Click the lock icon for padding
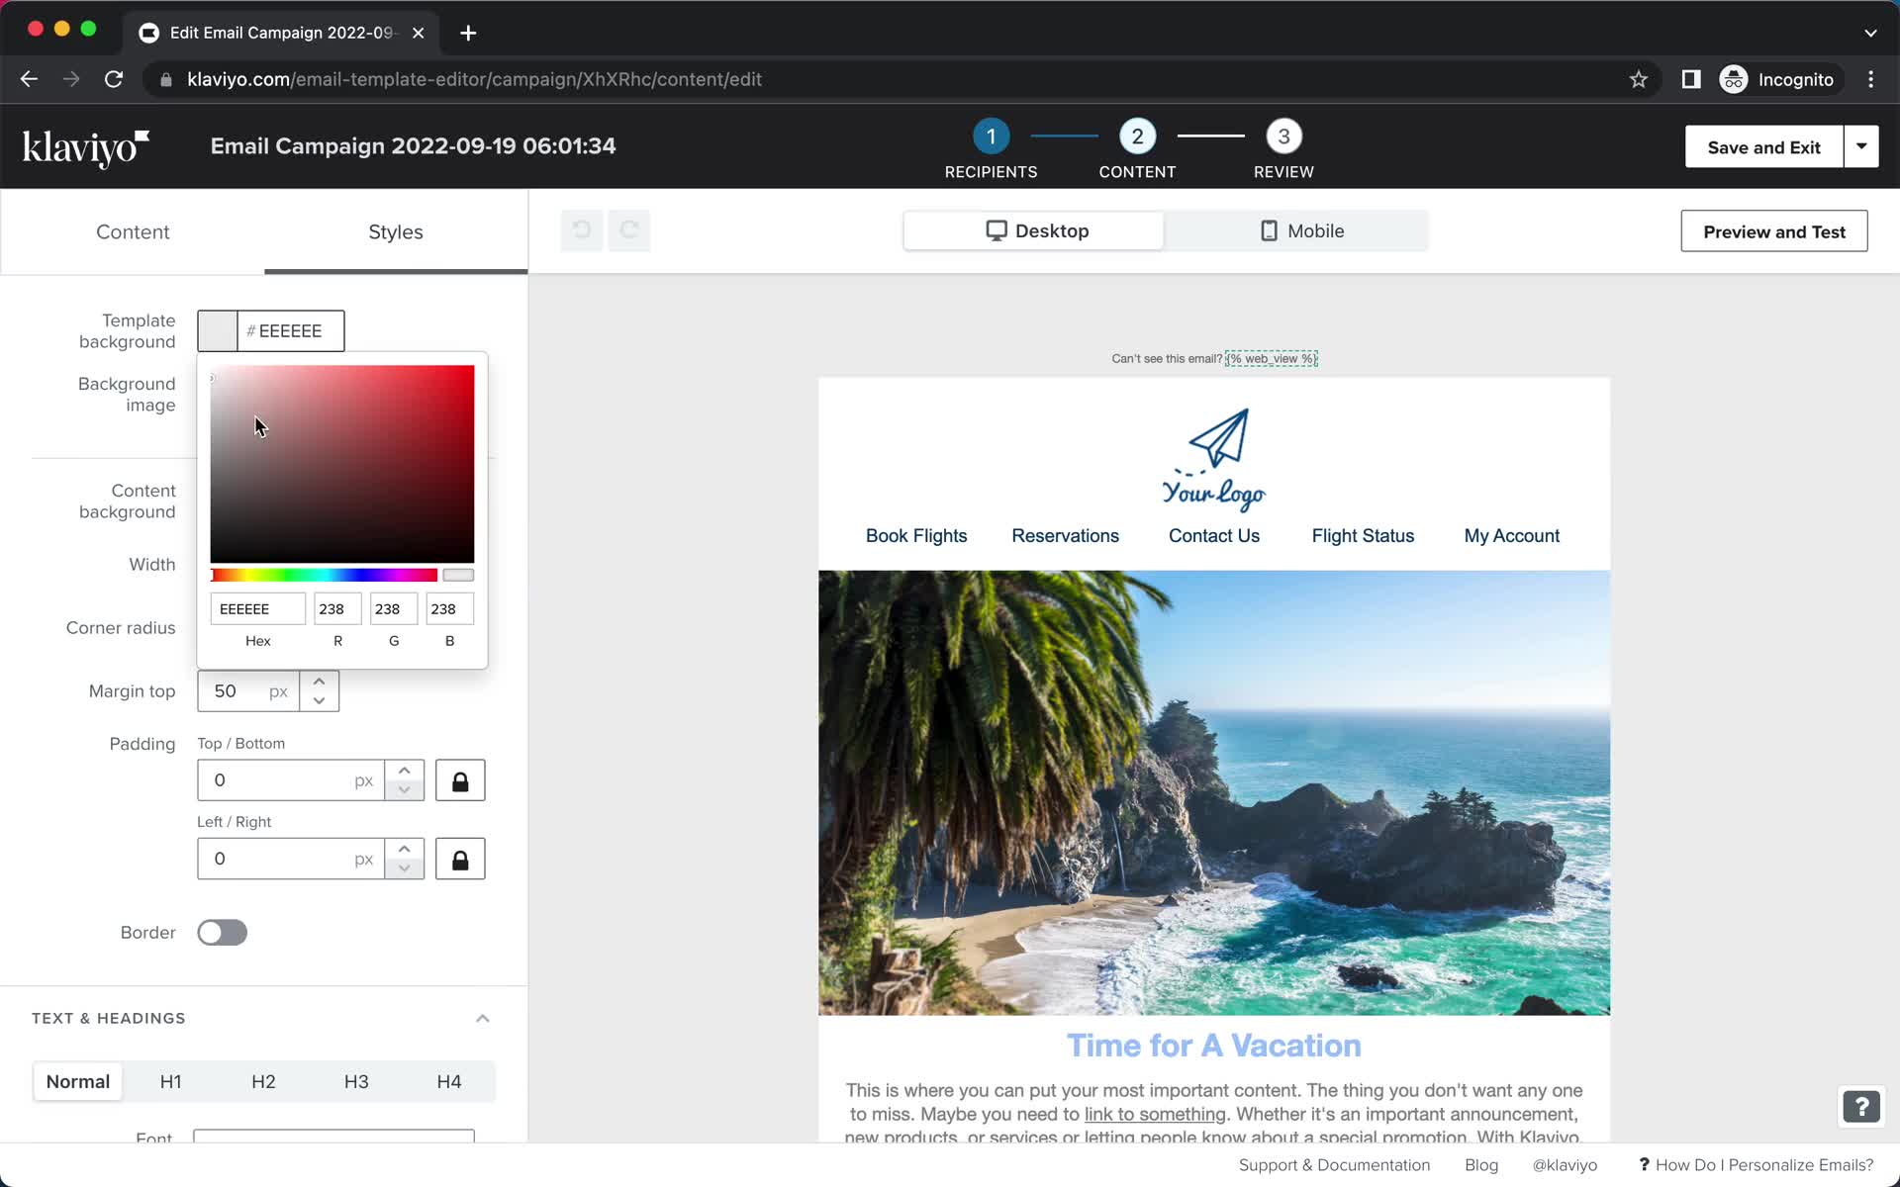This screenshot has height=1187, width=1900. tap(459, 779)
